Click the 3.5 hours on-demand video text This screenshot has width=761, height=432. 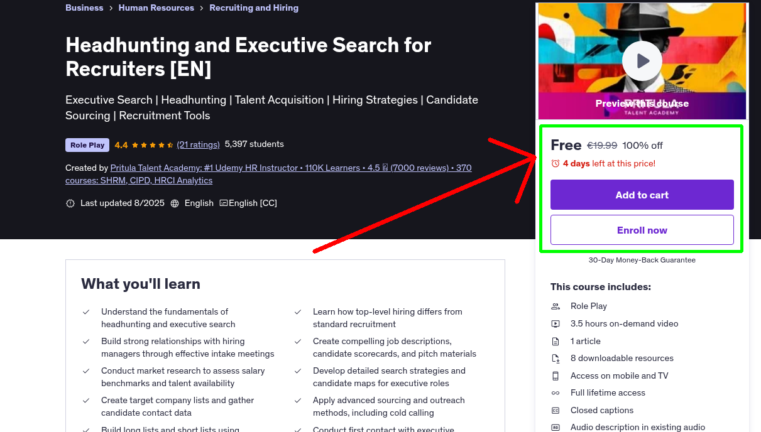pos(625,324)
